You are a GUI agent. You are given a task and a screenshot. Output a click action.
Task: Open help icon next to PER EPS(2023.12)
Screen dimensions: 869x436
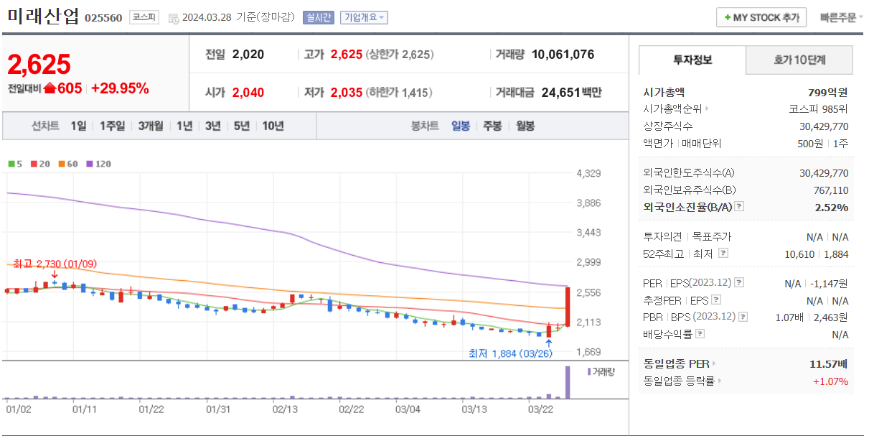point(739,283)
